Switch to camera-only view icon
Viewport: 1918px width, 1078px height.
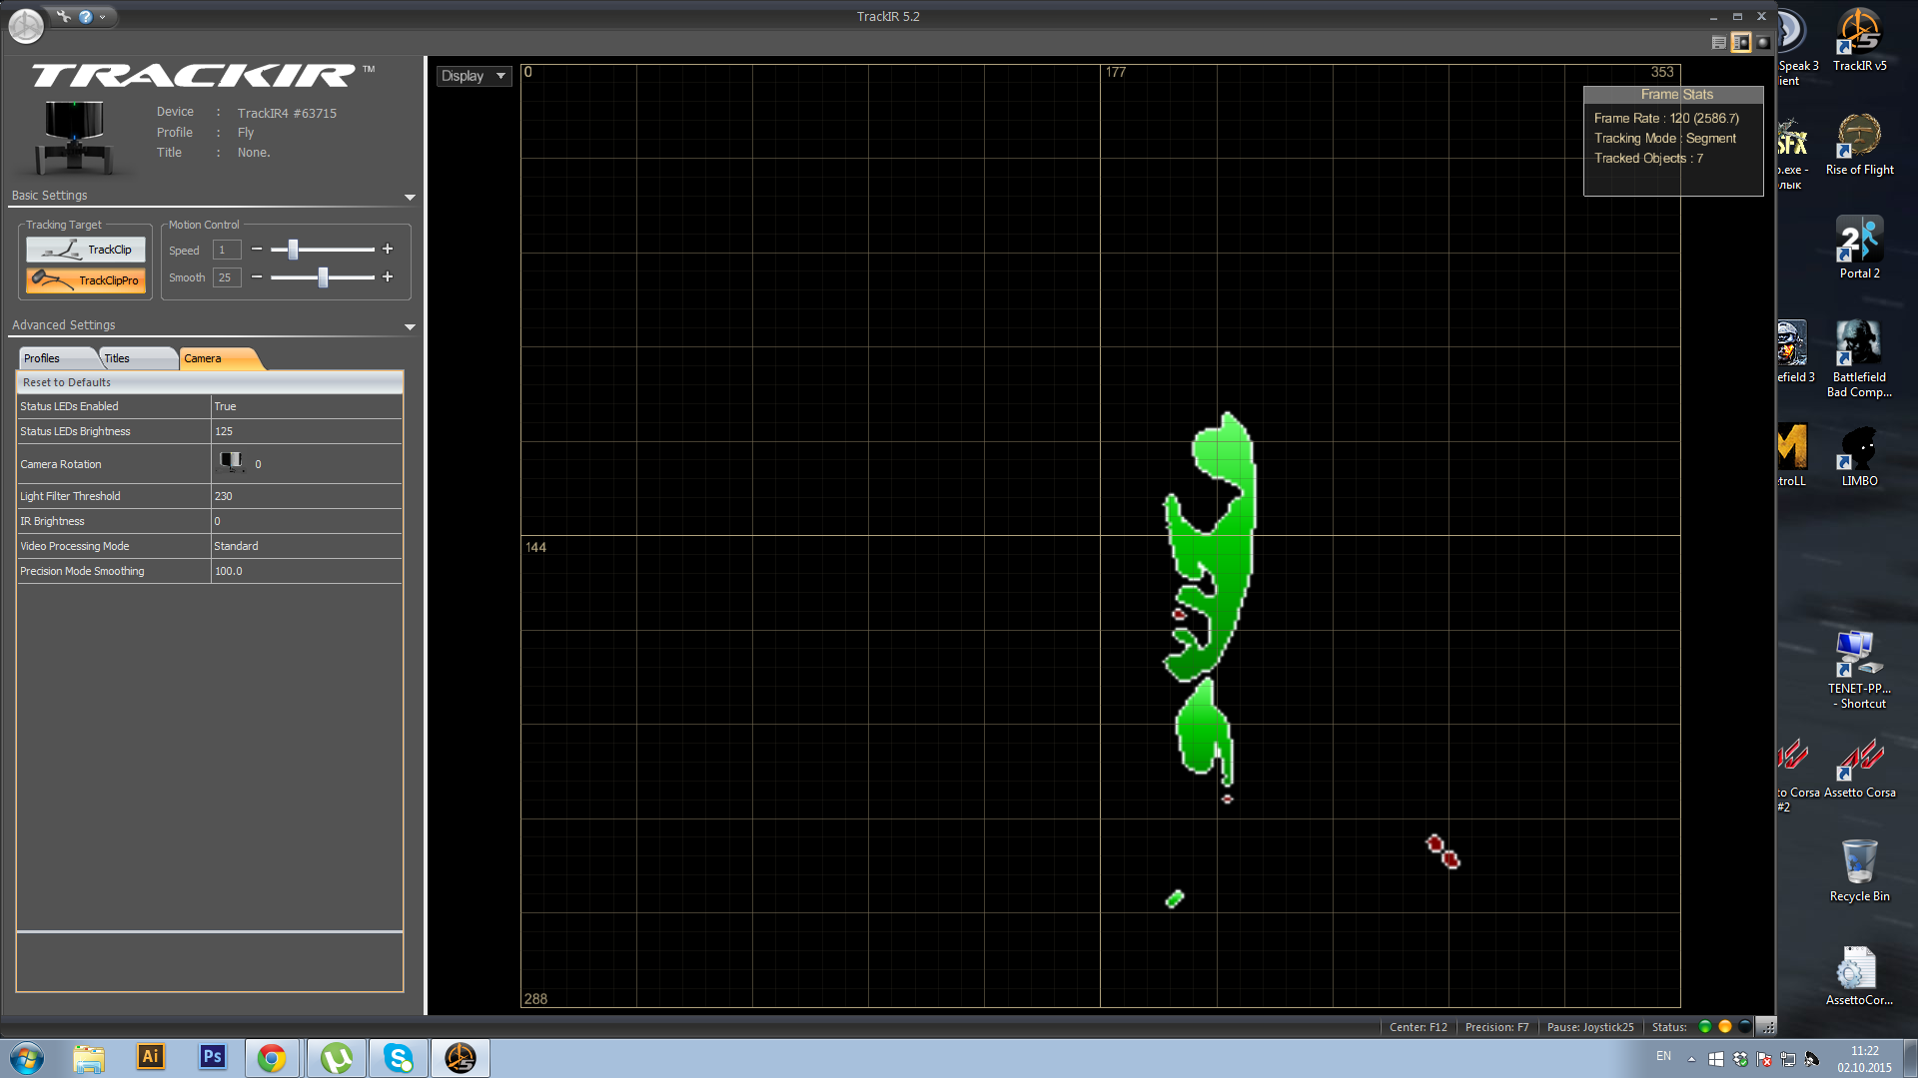coord(1763,43)
